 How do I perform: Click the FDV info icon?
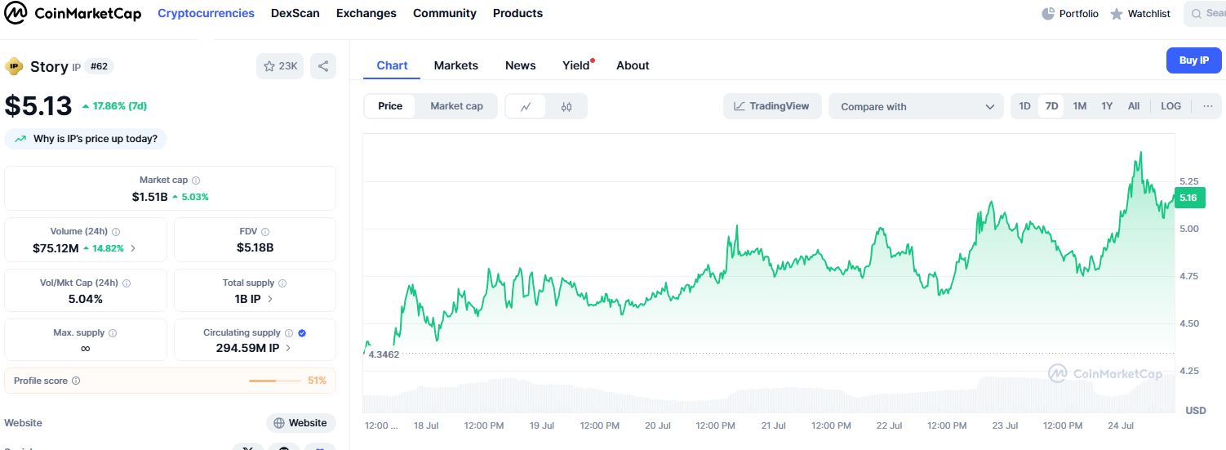265,232
